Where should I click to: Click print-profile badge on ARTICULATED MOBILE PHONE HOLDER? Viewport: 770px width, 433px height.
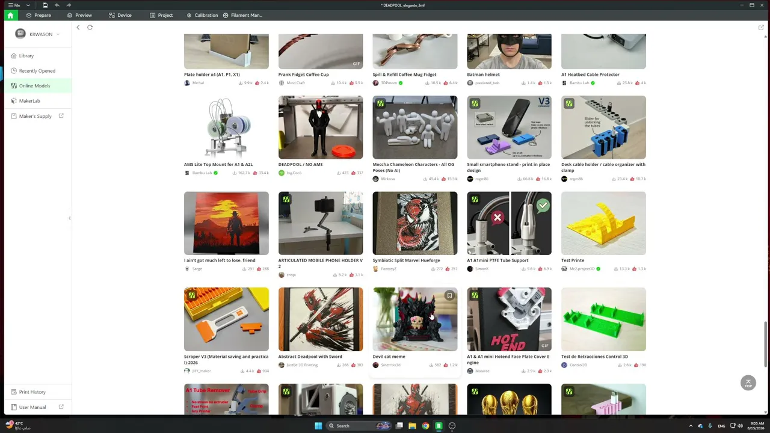tap(286, 199)
